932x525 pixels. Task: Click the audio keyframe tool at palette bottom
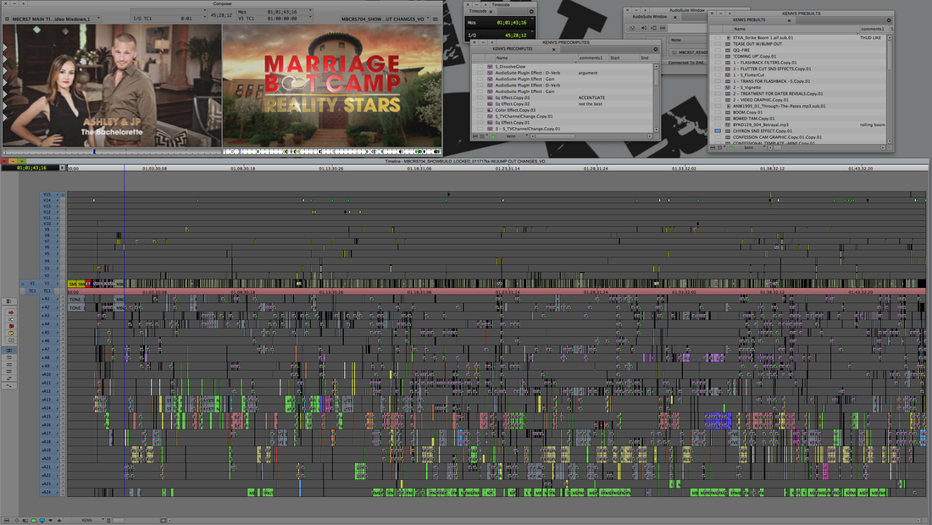(x=9, y=385)
